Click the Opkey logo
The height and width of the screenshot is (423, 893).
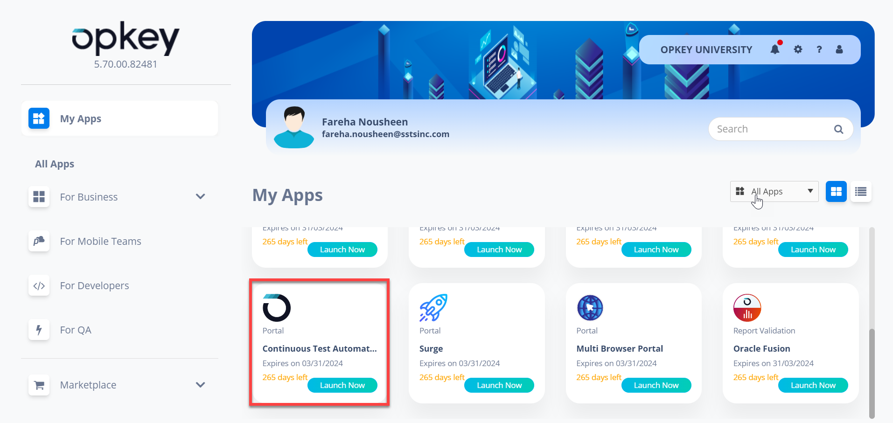point(126,38)
